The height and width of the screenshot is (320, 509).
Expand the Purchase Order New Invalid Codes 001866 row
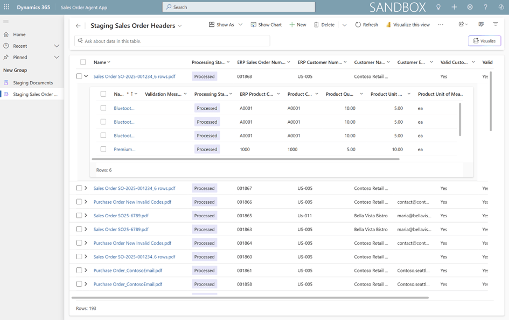pyautogui.click(x=86, y=202)
